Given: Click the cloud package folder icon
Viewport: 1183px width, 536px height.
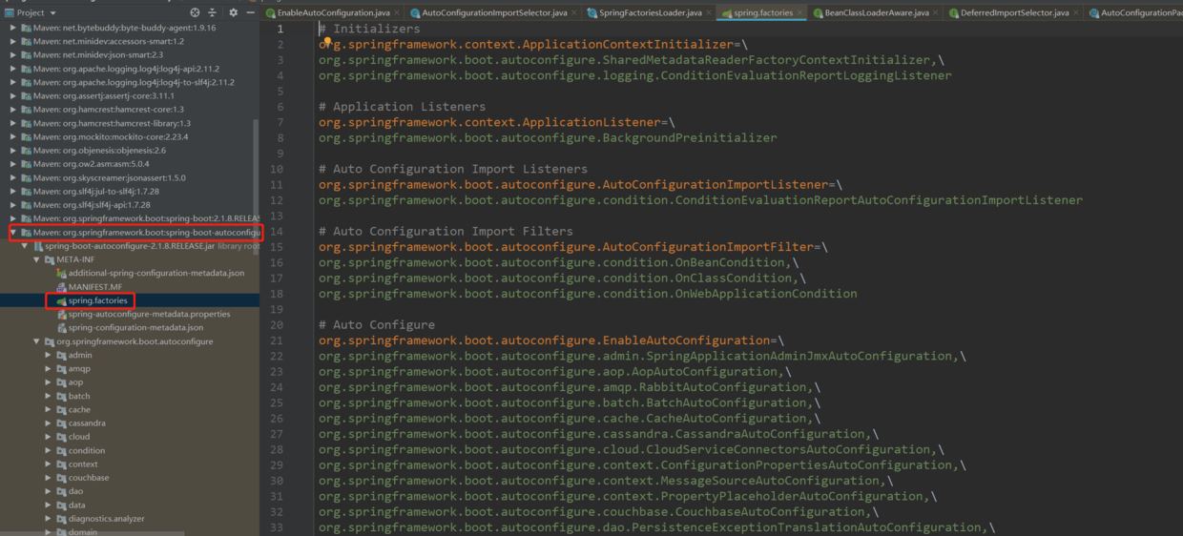Looking at the screenshot, I should [x=60, y=437].
